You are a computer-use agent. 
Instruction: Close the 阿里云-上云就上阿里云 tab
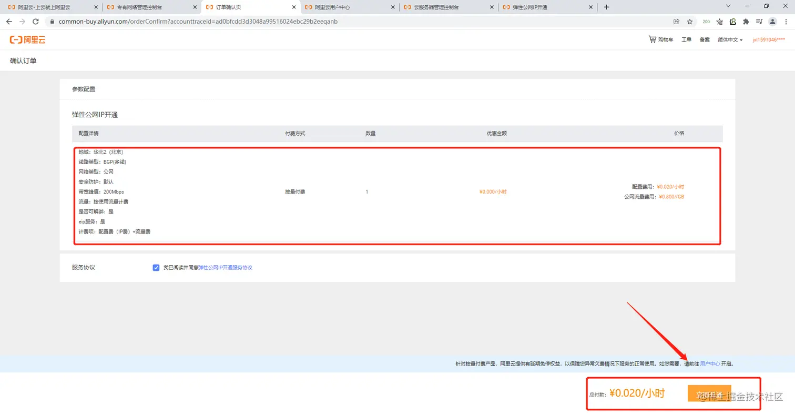coord(96,7)
